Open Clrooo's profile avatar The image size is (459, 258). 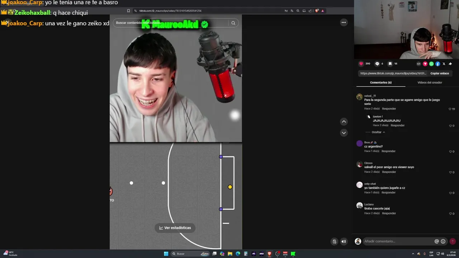pyautogui.click(x=359, y=164)
